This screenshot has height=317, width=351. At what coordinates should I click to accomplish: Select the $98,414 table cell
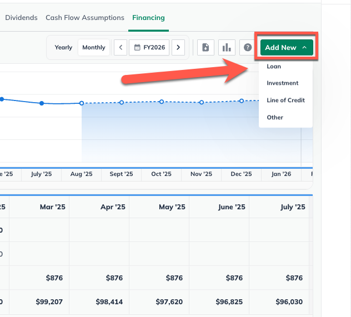(99, 302)
